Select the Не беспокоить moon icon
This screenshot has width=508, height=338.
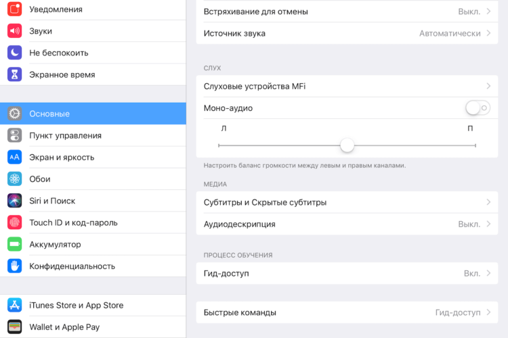point(15,53)
